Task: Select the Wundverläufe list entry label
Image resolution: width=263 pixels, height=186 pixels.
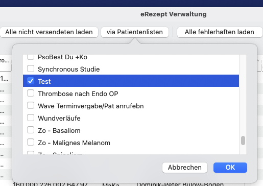Action: point(59,118)
